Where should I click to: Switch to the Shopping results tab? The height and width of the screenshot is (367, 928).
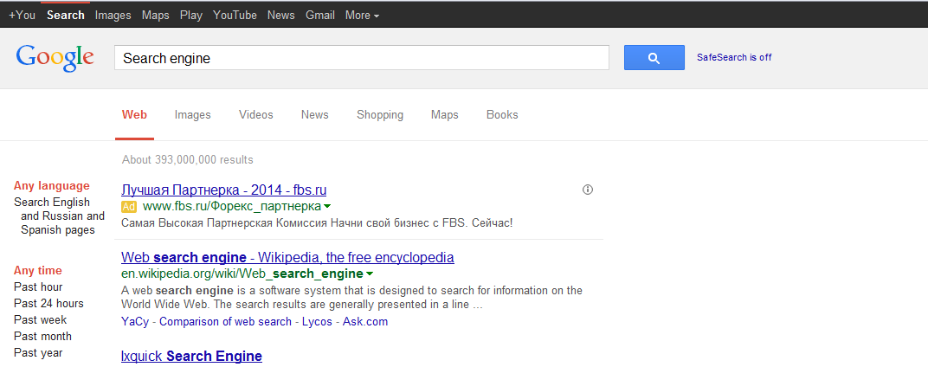tap(380, 115)
